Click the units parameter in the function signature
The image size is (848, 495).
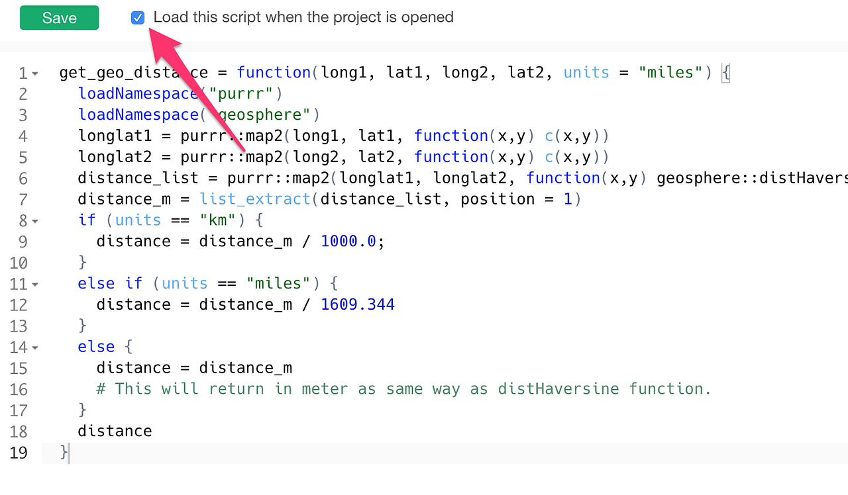point(586,73)
